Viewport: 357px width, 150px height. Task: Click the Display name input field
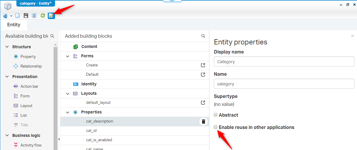[x=284, y=62]
